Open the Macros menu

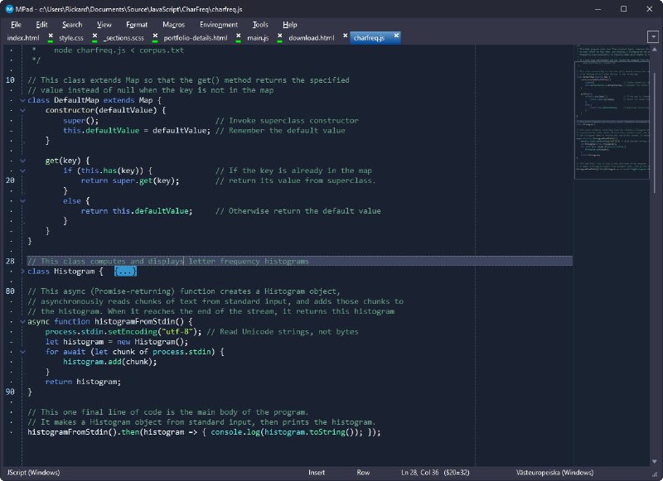click(174, 25)
